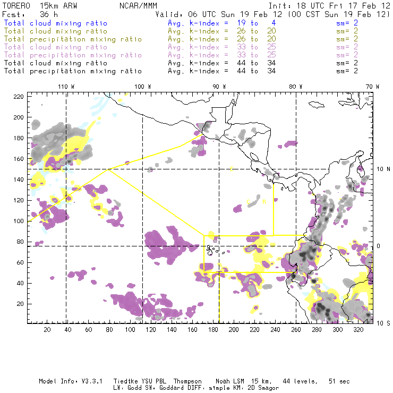
Task: Select the "51 sec" footer text
Action: tap(339, 381)
